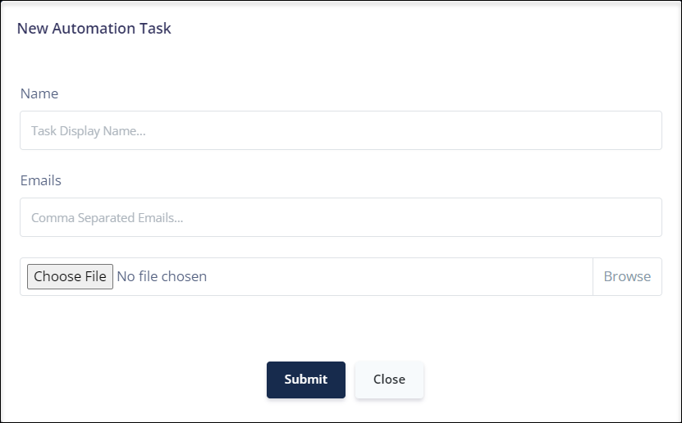Select the "Task Display Name..." placeholder text
The height and width of the screenshot is (423, 682).
89,130
